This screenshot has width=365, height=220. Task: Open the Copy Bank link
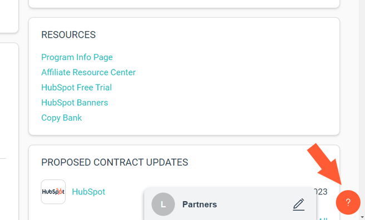click(x=61, y=118)
